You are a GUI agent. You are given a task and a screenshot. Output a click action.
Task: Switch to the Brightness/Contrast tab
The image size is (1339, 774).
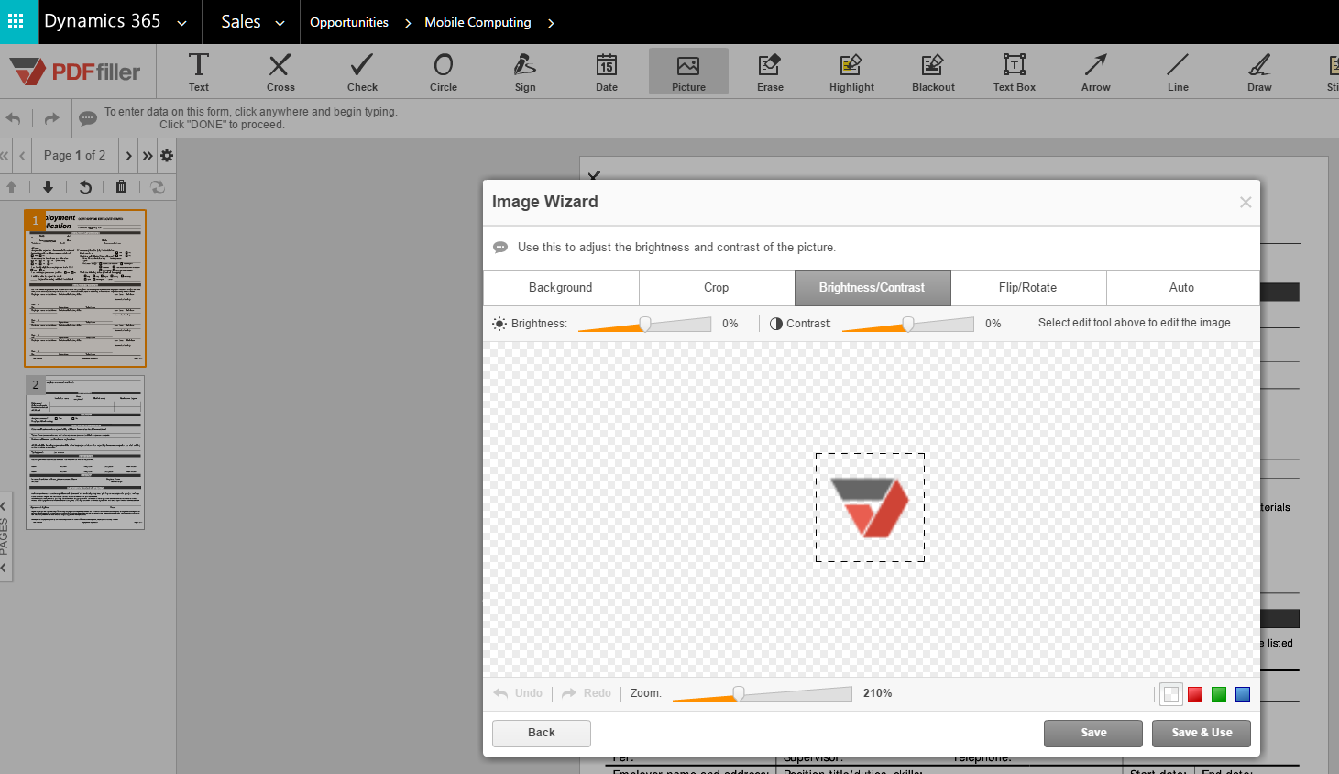point(873,287)
